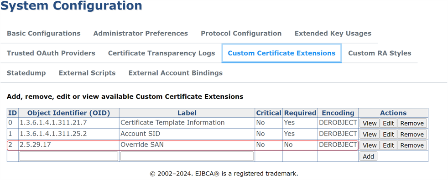Open the Protocol Configuration tab
Image resolution: width=448 pixels, height=180 pixels.
pyautogui.click(x=241, y=33)
